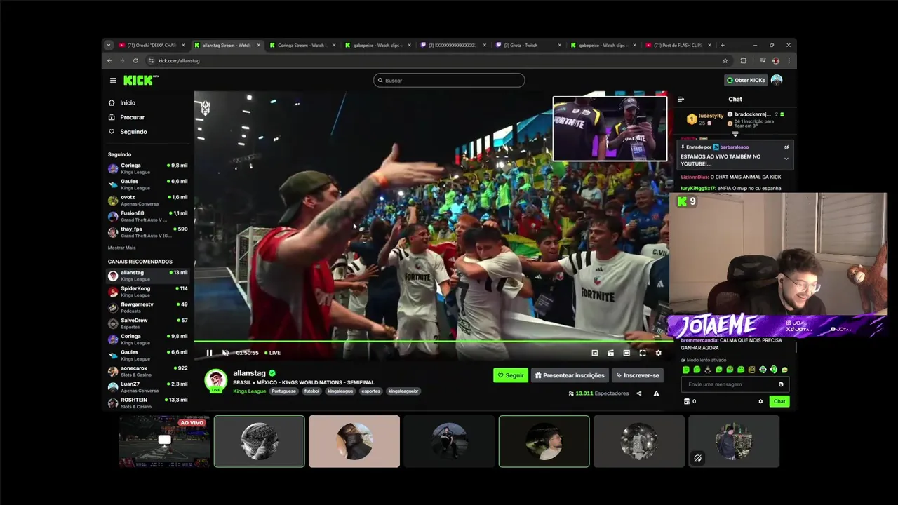This screenshot has height=505, width=898.
Task: Expand following list with Mostrar Mais
Action: pos(121,248)
